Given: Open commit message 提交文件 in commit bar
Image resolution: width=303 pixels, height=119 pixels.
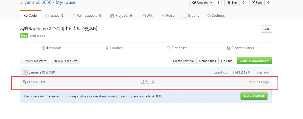Looking at the screenshot, I should click(49, 72).
